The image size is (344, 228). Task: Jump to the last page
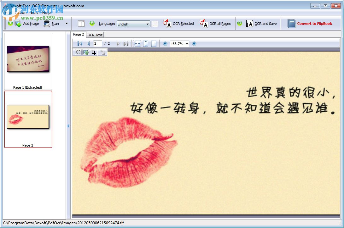tap(126, 43)
